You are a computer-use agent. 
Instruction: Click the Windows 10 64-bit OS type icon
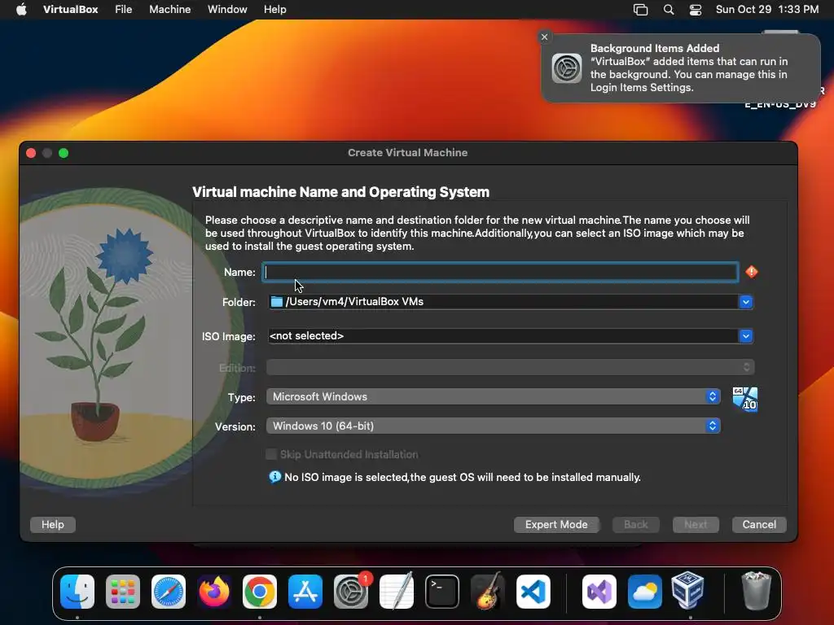tap(744, 399)
